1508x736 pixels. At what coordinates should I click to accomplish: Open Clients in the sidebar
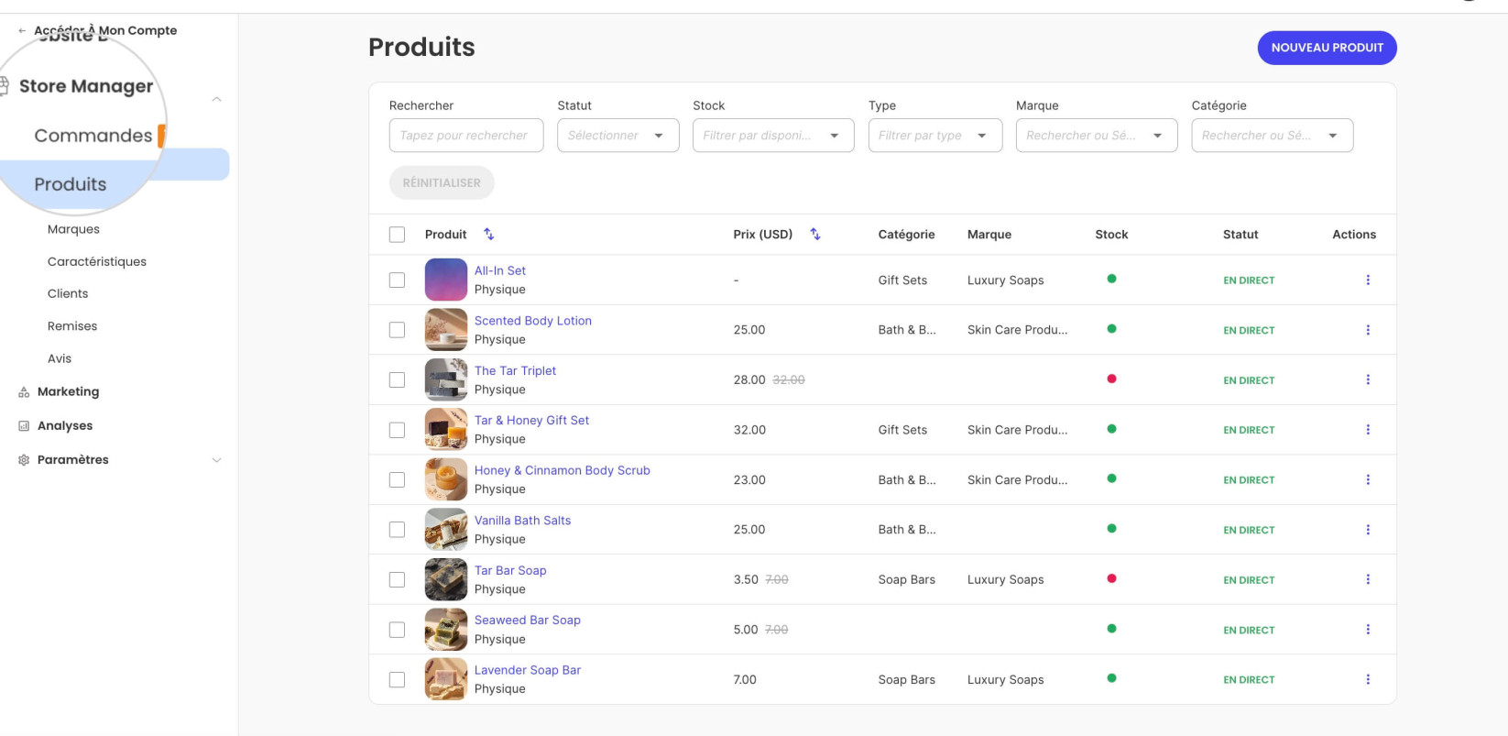point(68,293)
